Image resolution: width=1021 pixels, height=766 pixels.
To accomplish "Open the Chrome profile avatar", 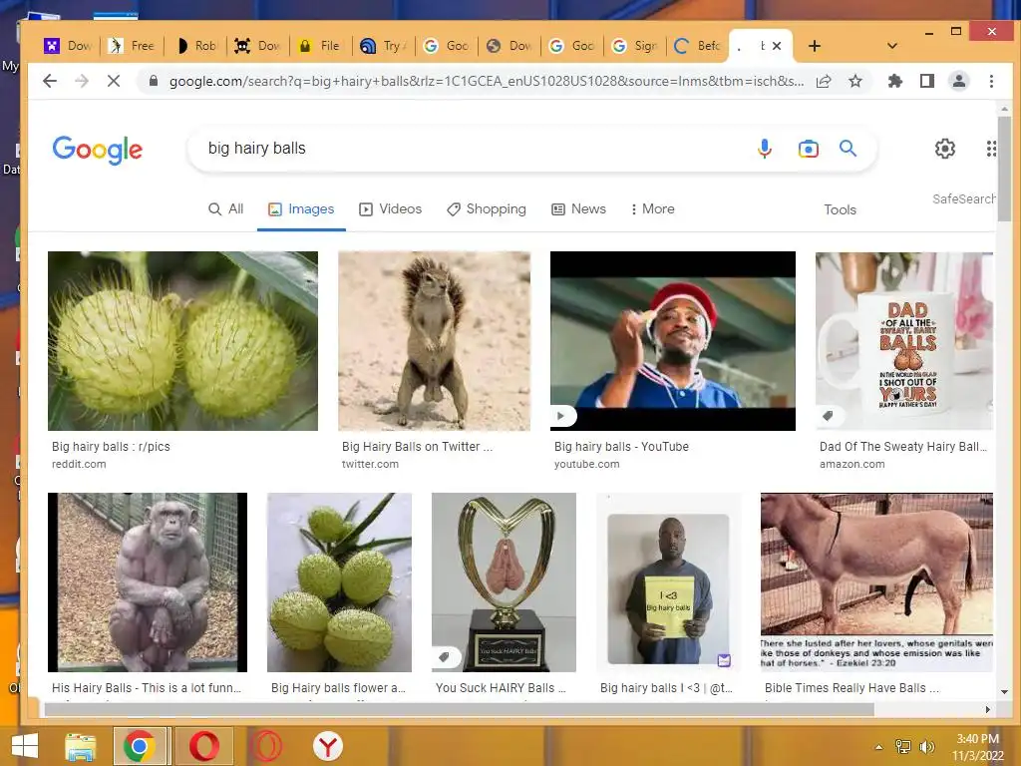I will click(959, 81).
